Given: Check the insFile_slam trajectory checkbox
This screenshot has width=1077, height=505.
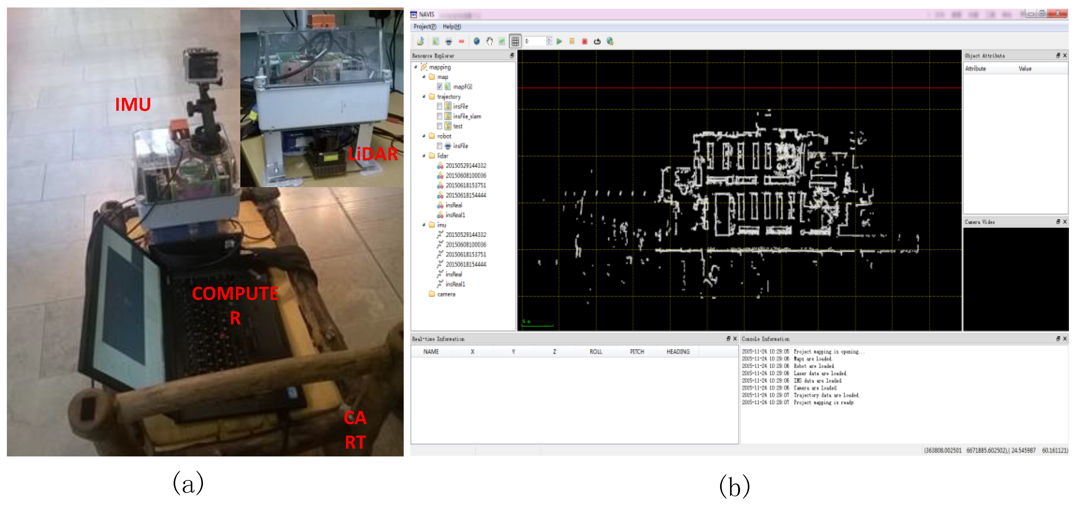Looking at the screenshot, I should [440, 116].
